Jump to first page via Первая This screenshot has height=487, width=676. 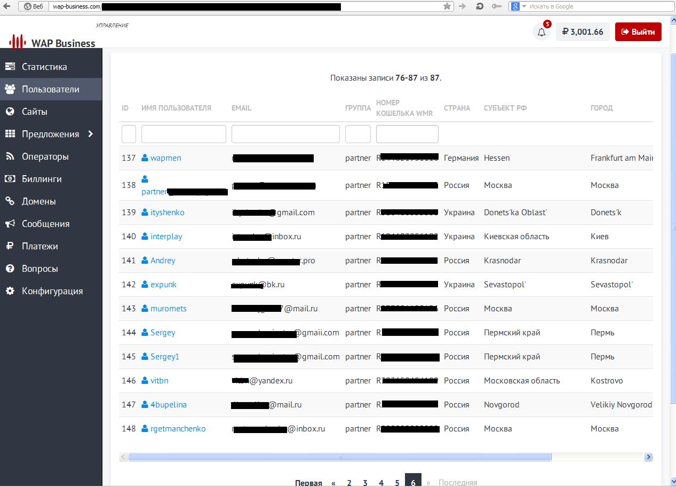point(308,482)
